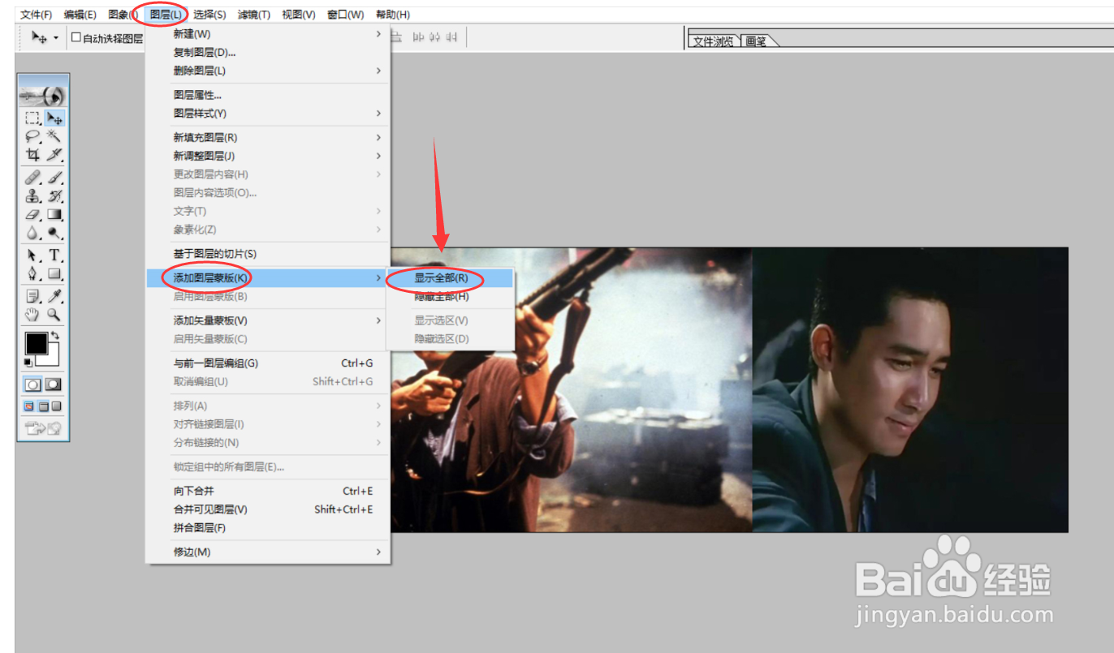Select the History Brush tool
This screenshot has width=1114, height=653.
54,195
